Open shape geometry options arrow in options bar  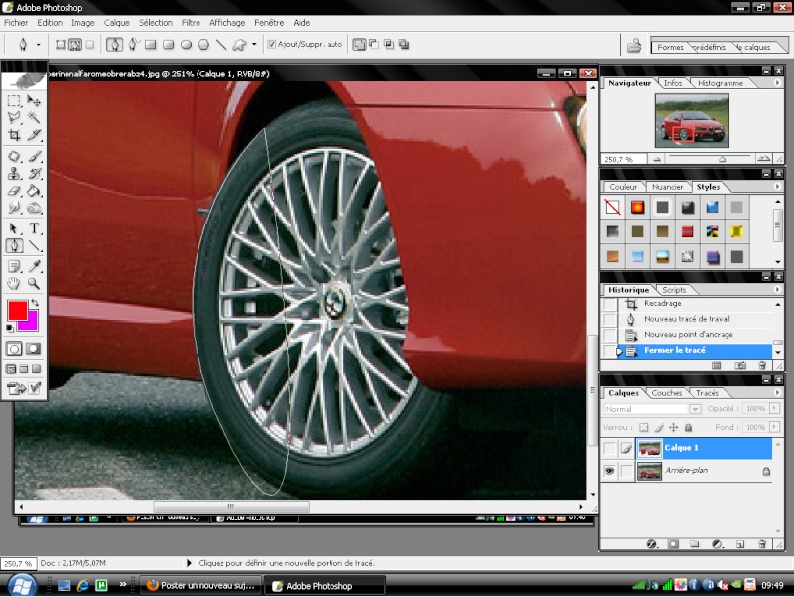[254, 44]
